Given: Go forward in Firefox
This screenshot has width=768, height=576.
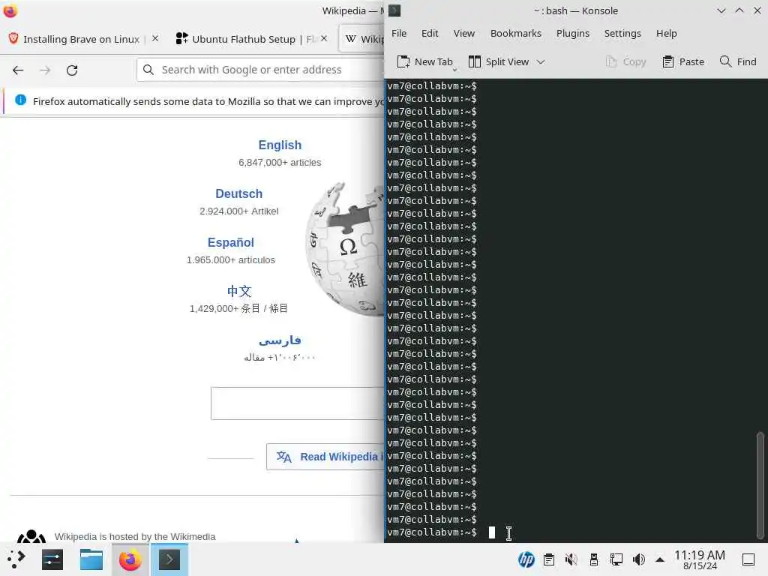Looking at the screenshot, I should pos(45,70).
